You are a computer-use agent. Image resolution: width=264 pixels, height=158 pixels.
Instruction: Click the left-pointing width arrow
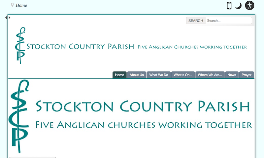tap(6, 18)
